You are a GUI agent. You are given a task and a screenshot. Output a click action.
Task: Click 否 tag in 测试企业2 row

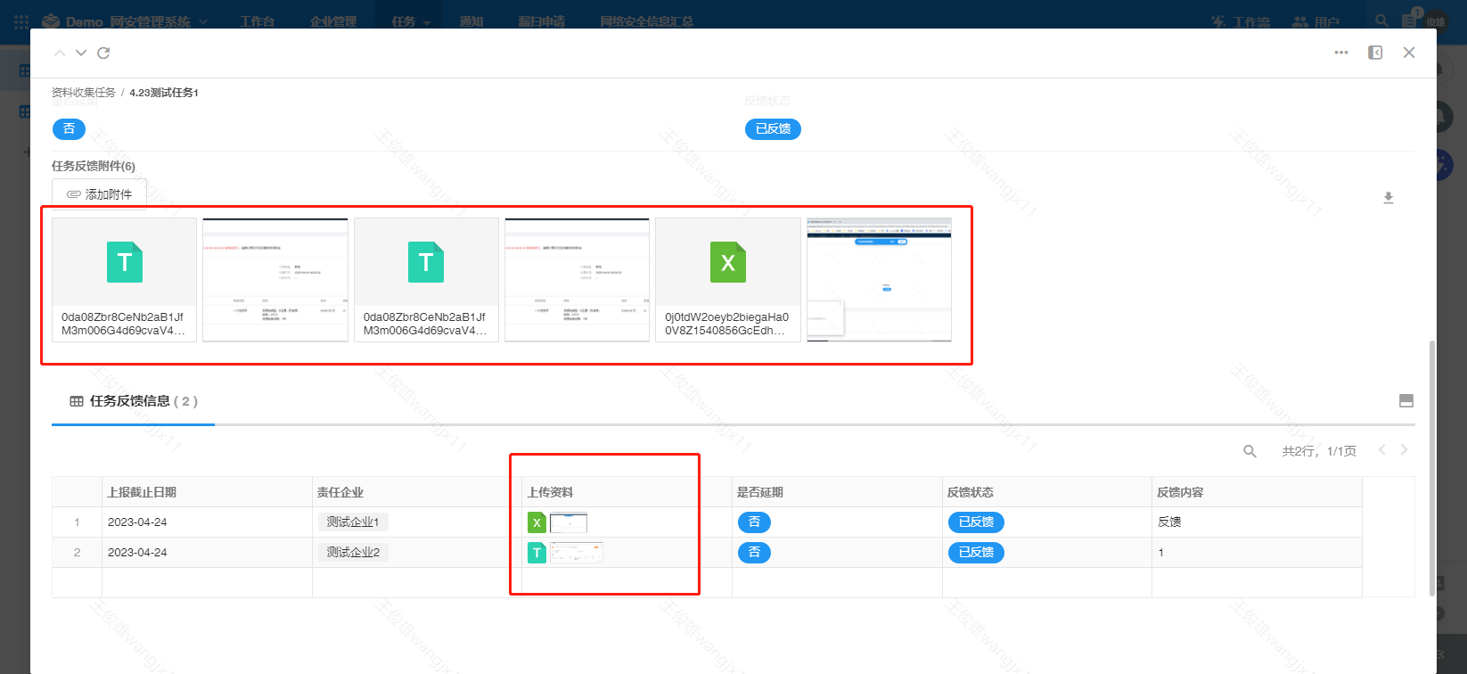pyautogui.click(x=754, y=553)
